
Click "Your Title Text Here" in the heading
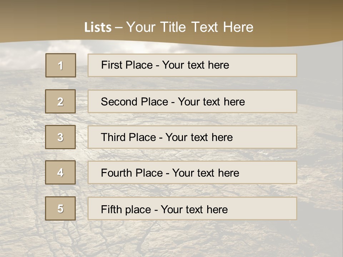click(190, 27)
